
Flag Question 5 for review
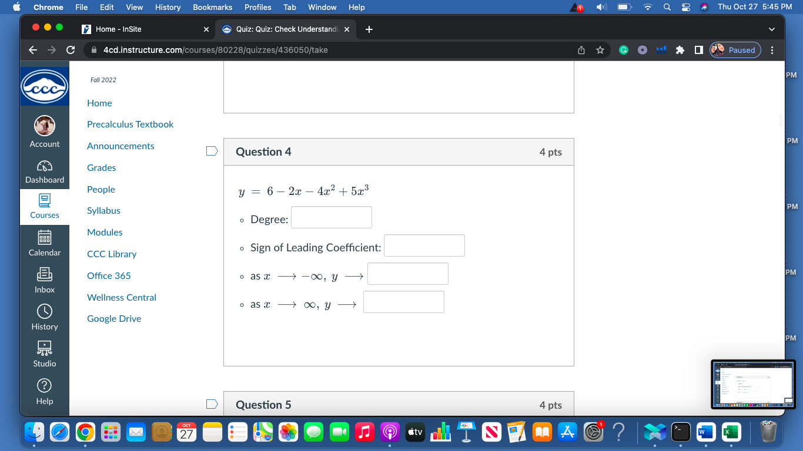212,403
